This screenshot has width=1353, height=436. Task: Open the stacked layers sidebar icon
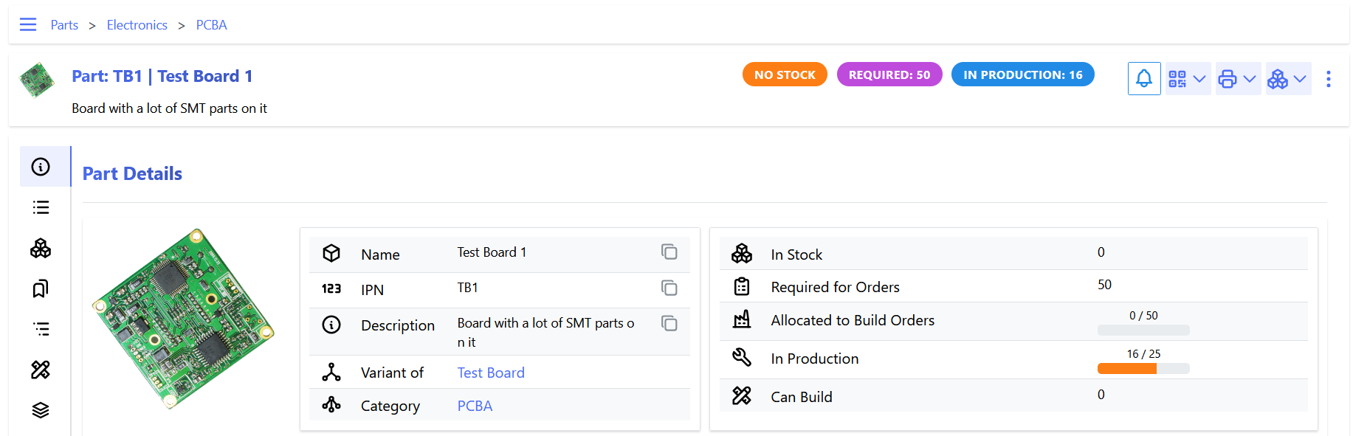pyautogui.click(x=41, y=410)
